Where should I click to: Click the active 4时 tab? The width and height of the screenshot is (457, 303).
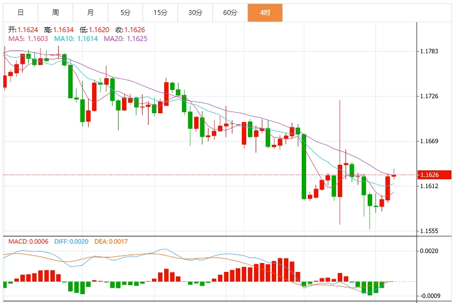(265, 12)
